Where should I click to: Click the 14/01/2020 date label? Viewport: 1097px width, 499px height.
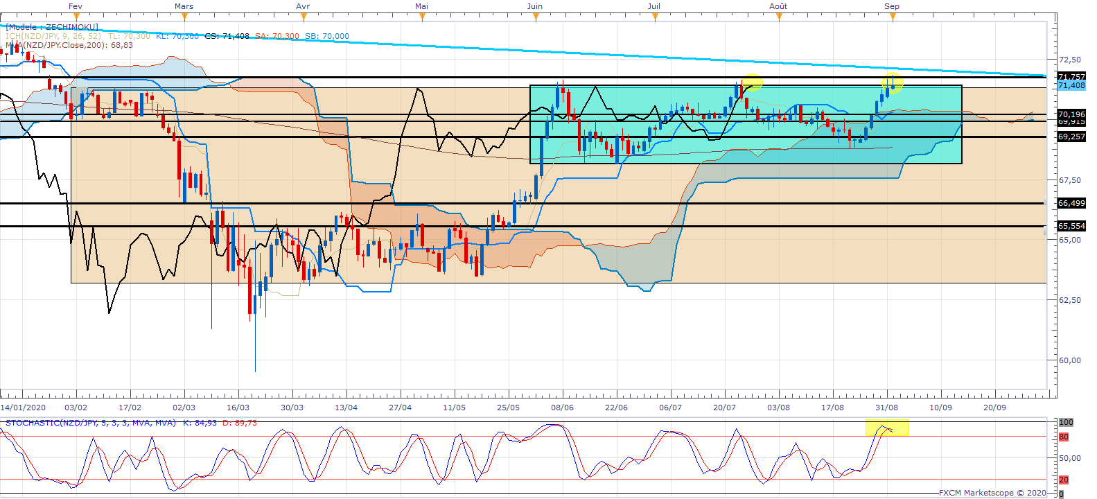[x=23, y=408]
